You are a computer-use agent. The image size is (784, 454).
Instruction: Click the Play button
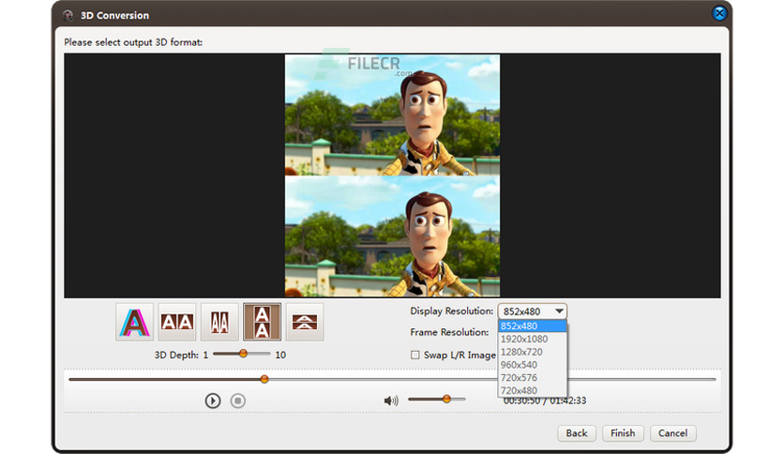(x=213, y=401)
